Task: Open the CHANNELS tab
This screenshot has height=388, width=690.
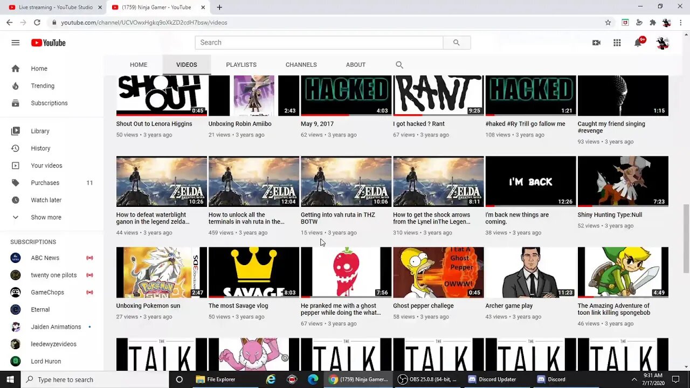Action: tap(301, 65)
